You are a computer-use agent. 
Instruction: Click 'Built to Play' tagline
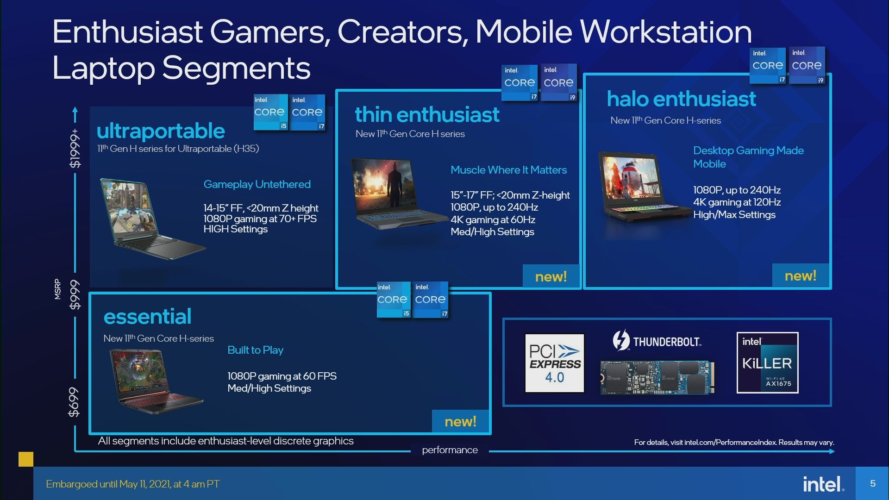click(255, 350)
